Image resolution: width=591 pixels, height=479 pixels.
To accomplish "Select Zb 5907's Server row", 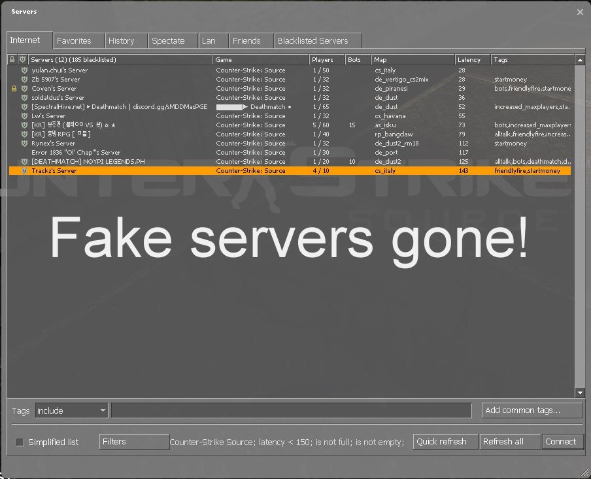I will click(x=290, y=80).
